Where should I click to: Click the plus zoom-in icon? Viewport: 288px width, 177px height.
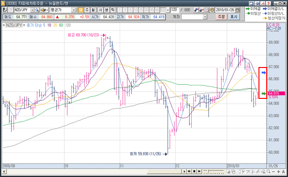click(278, 172)
